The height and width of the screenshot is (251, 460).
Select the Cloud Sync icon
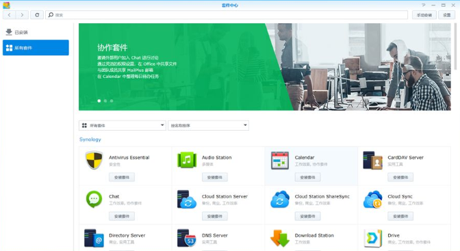[x=372, y=200]
